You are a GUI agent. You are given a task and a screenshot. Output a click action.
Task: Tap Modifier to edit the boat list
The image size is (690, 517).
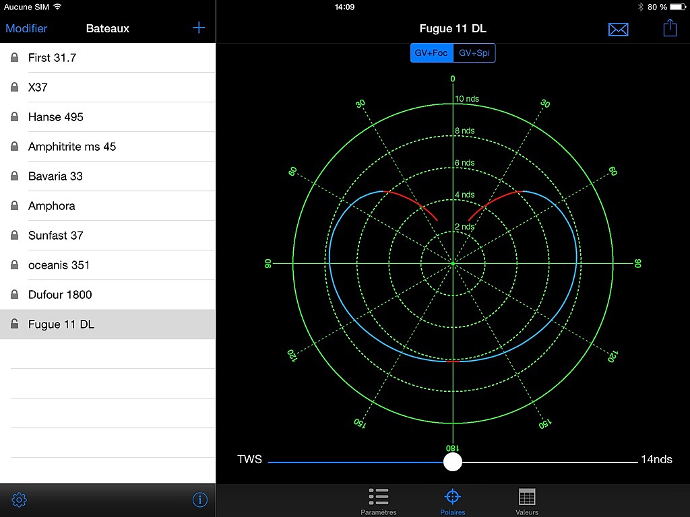tap(26, 28)
